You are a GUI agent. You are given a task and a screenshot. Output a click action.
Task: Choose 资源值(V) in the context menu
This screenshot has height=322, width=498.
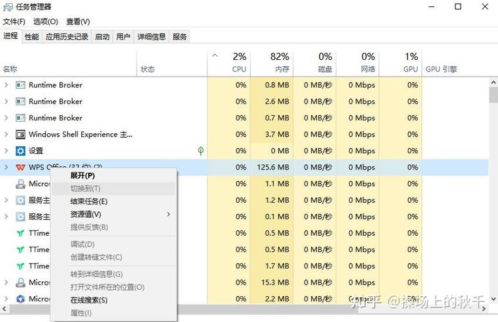pyautogui.click(x=113, y=214)
